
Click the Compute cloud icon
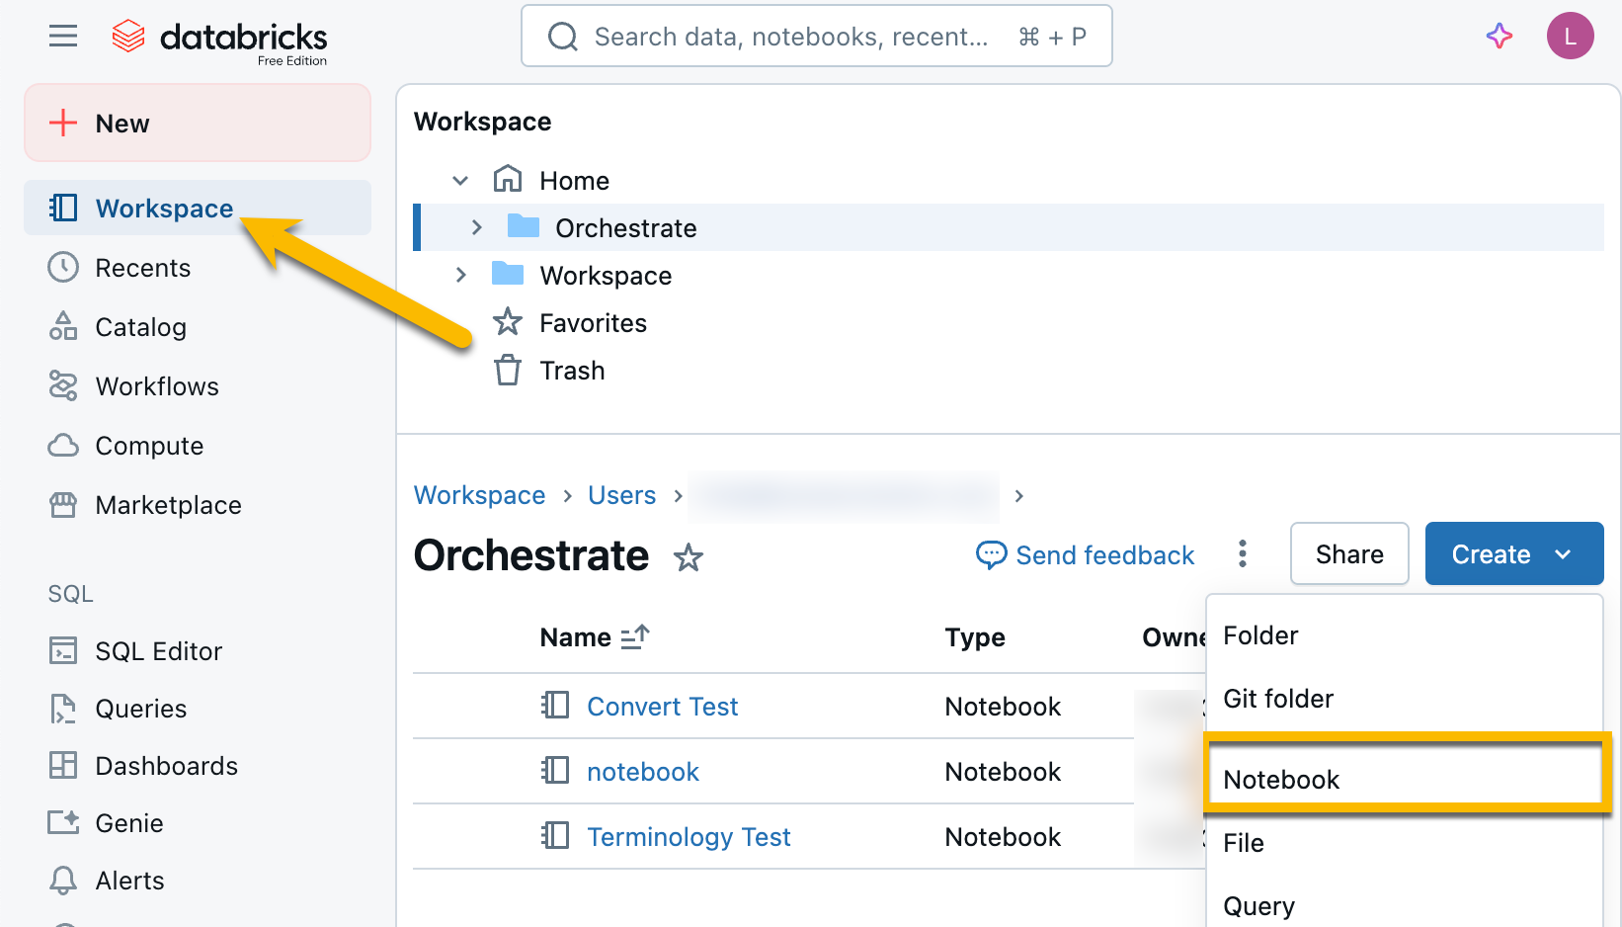63,446
